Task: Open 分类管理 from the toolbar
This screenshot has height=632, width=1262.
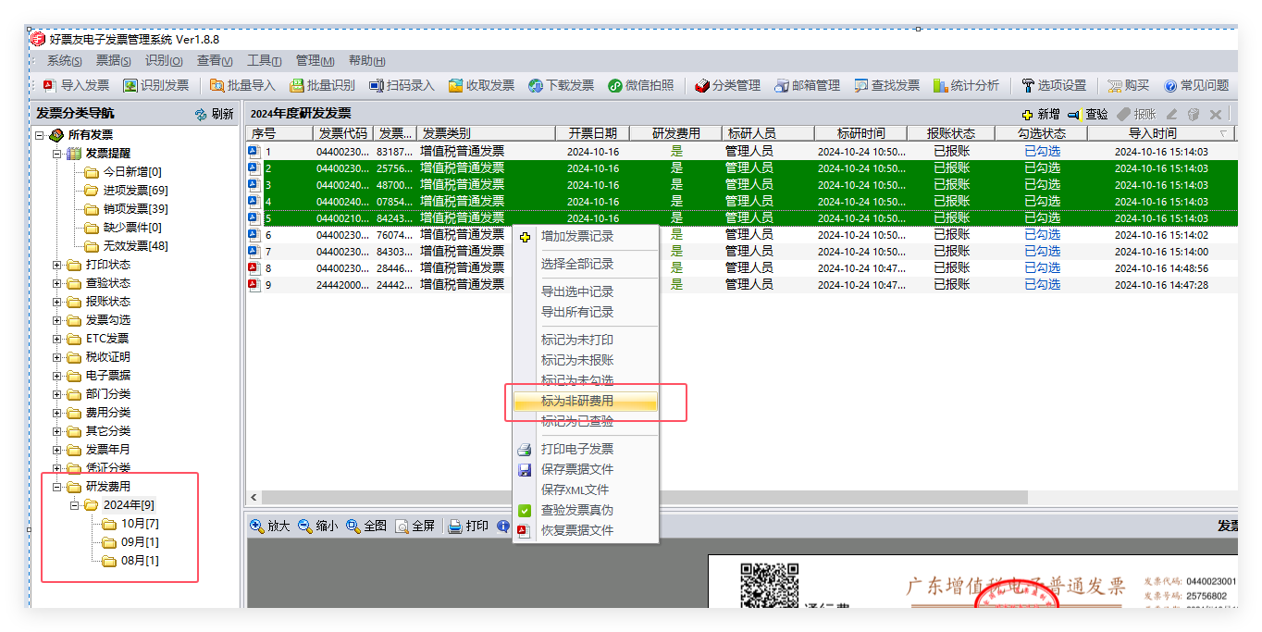Action: [727, 85]
